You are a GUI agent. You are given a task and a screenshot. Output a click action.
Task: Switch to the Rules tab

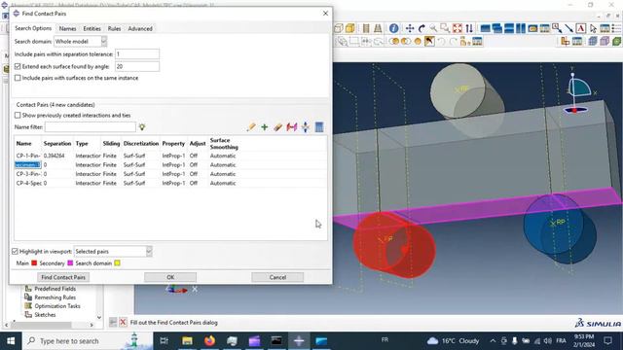coord(114,28)
